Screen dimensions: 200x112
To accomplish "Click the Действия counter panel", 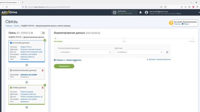I will click(x=124, y=12).
